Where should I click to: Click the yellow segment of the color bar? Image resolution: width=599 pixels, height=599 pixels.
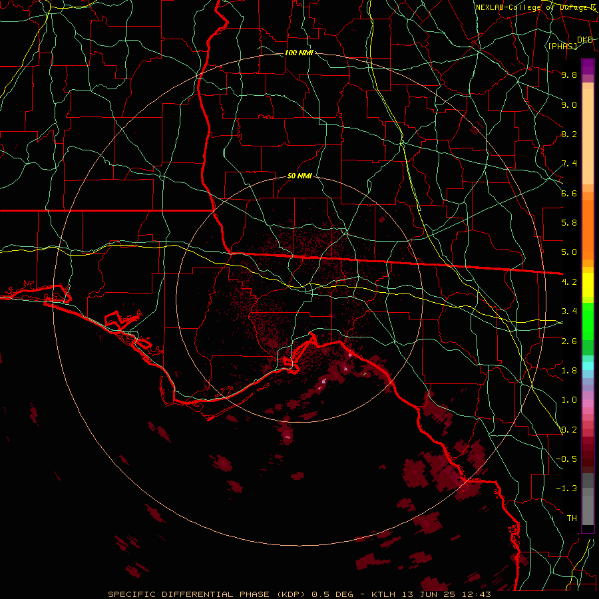point(588,285)
